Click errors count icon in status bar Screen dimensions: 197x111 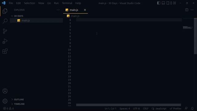pos(4,109)
